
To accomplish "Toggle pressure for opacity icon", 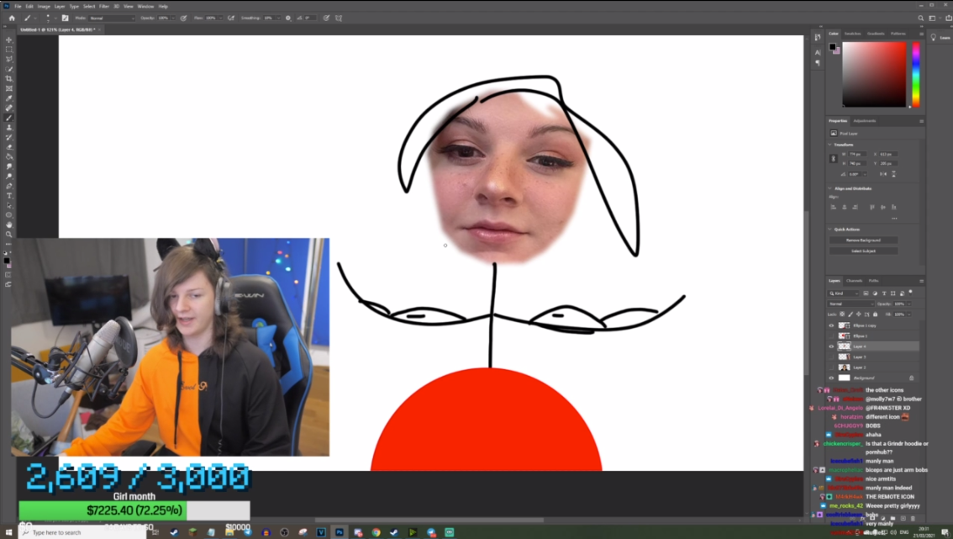I will [183, 18].
